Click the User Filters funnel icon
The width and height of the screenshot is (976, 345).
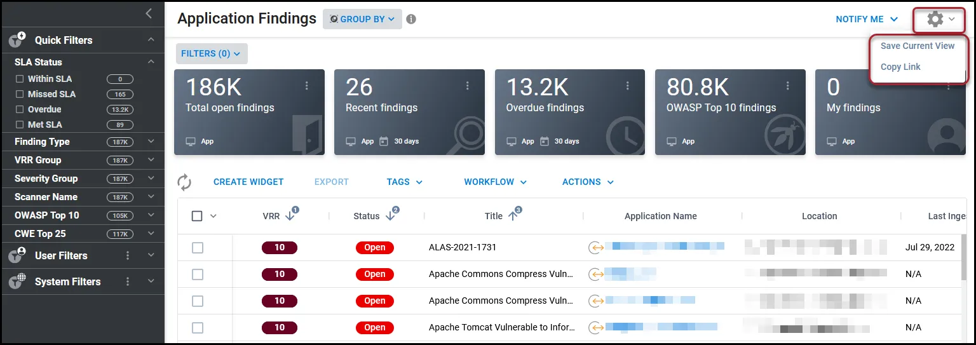click(x=17, y=255)
